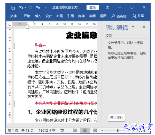Viewport: 155px width, 135px height.
Task: Click the zoom slider handle
Action: [118, 130]
